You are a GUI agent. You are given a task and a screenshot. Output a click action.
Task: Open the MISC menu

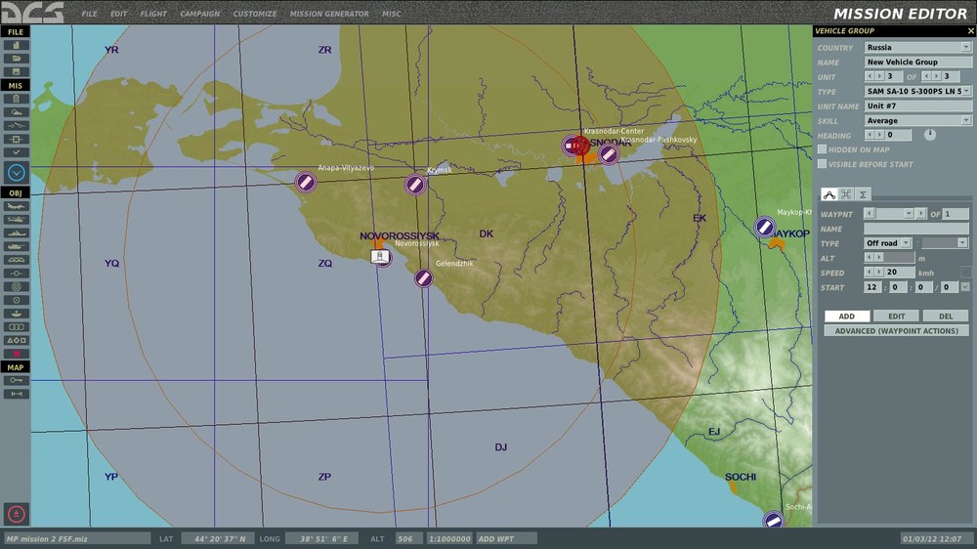click(x=392, y=13)
